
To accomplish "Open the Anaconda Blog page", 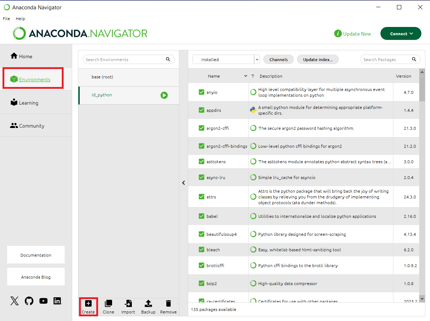I will [x=36, y=276].
